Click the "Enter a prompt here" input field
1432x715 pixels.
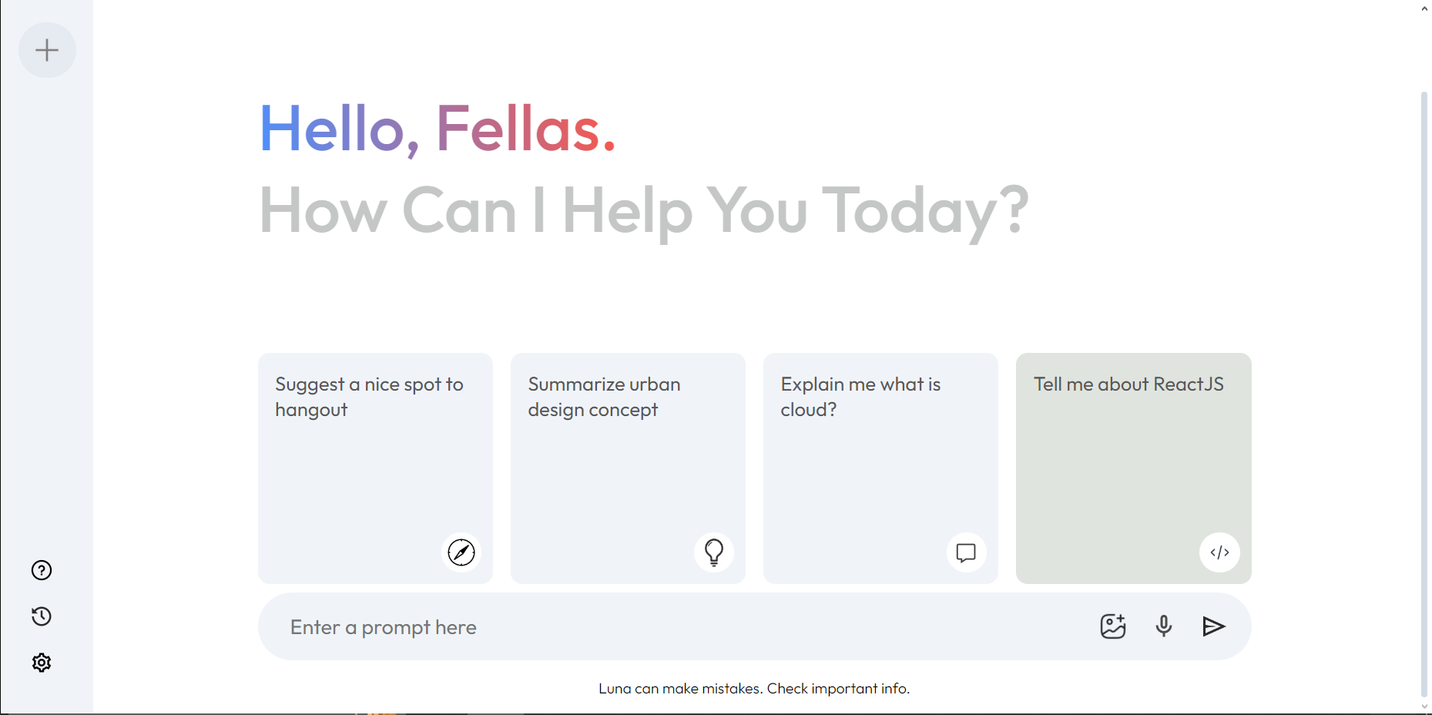(678, 627)
